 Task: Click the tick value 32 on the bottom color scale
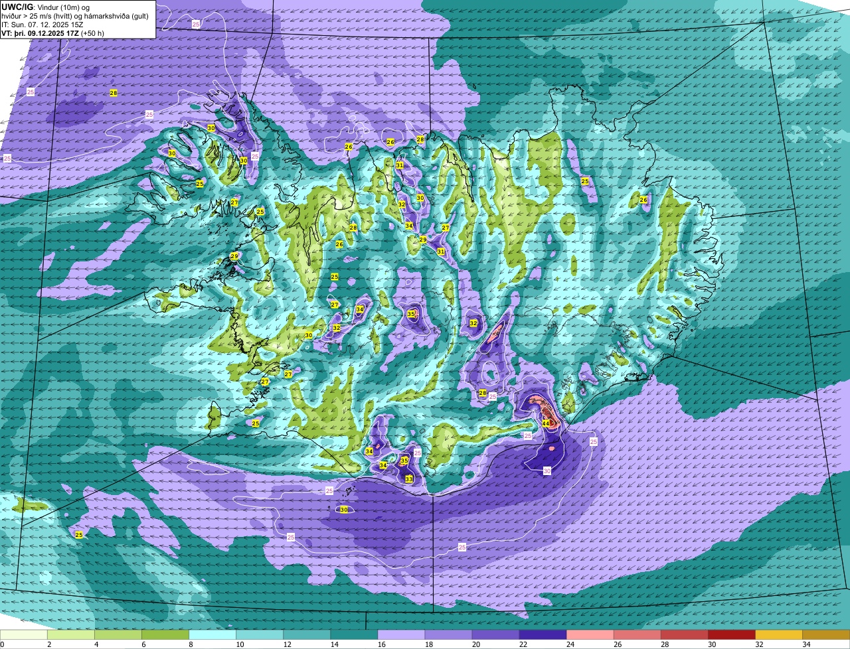(759, 644)
